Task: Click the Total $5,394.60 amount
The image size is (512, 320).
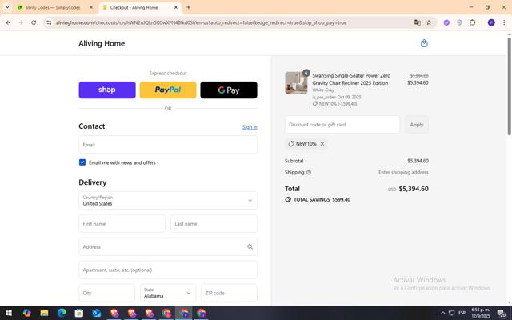Action: point(414,189)
